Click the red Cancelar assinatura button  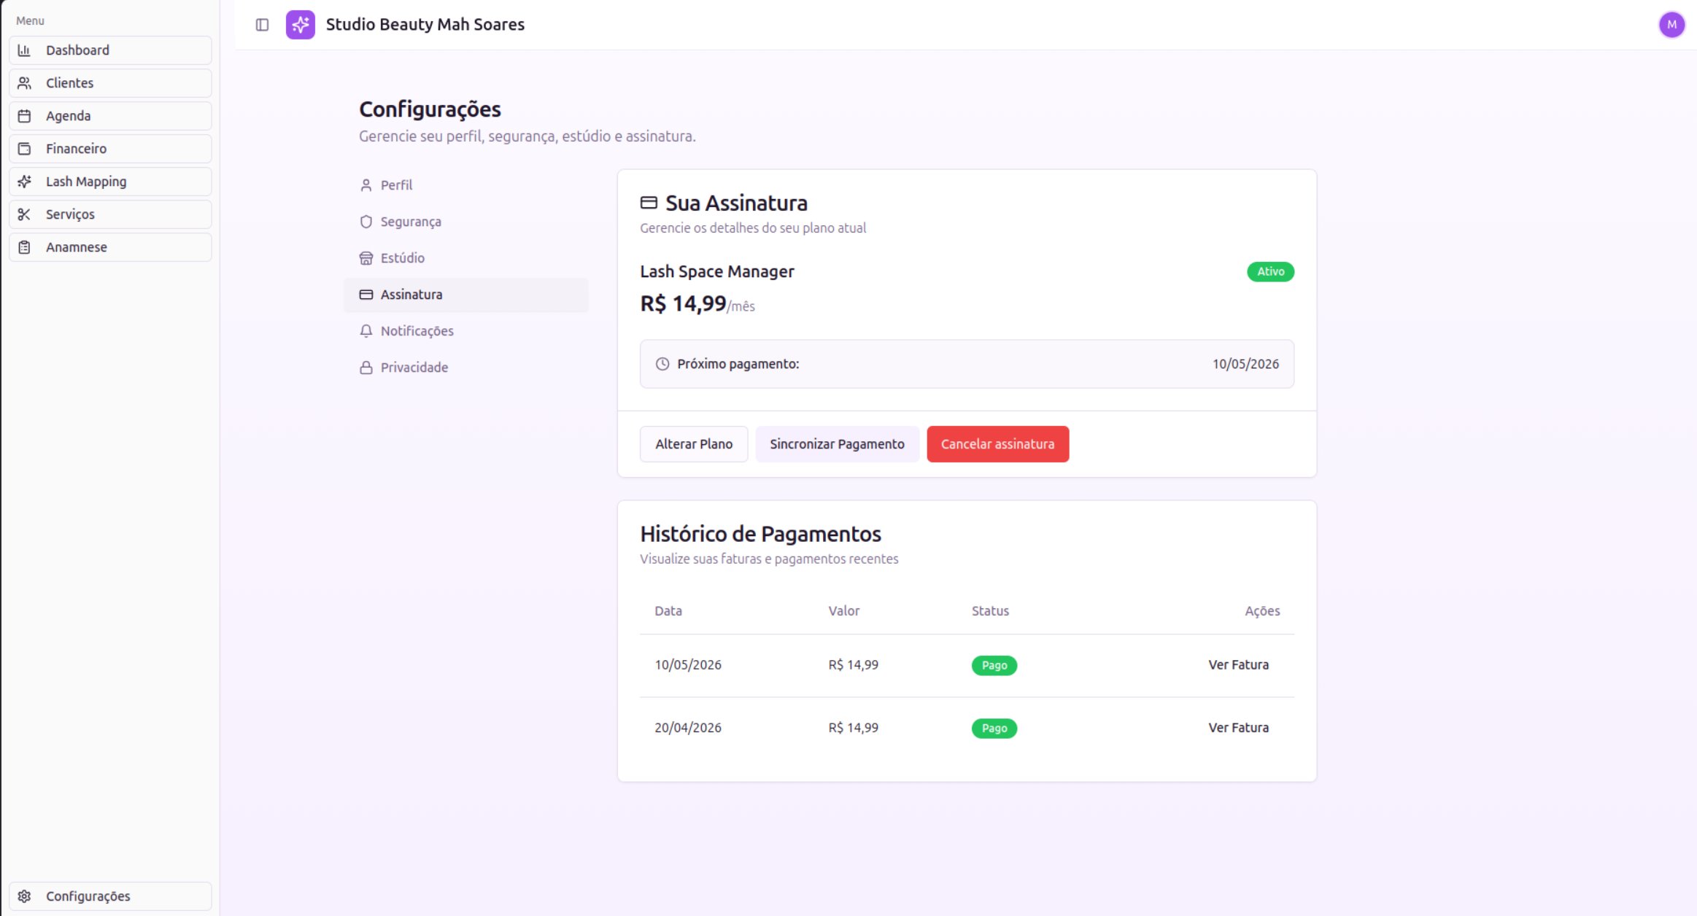click(997, 444)
